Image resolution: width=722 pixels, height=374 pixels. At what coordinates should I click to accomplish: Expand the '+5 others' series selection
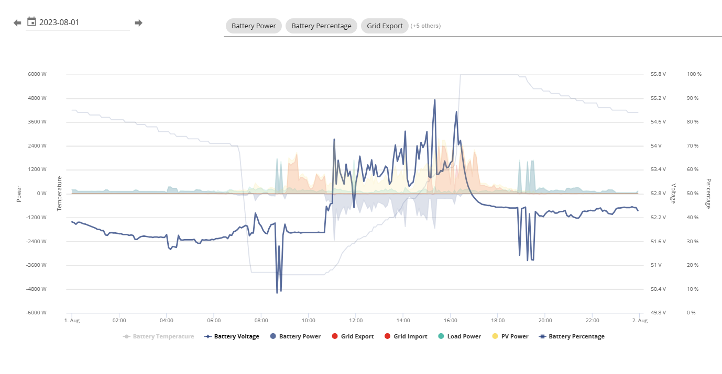click(425, 26)
